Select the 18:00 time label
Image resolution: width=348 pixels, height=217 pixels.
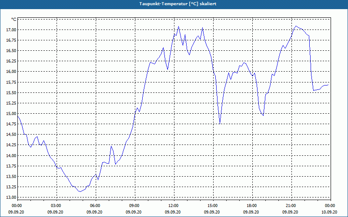252,206
